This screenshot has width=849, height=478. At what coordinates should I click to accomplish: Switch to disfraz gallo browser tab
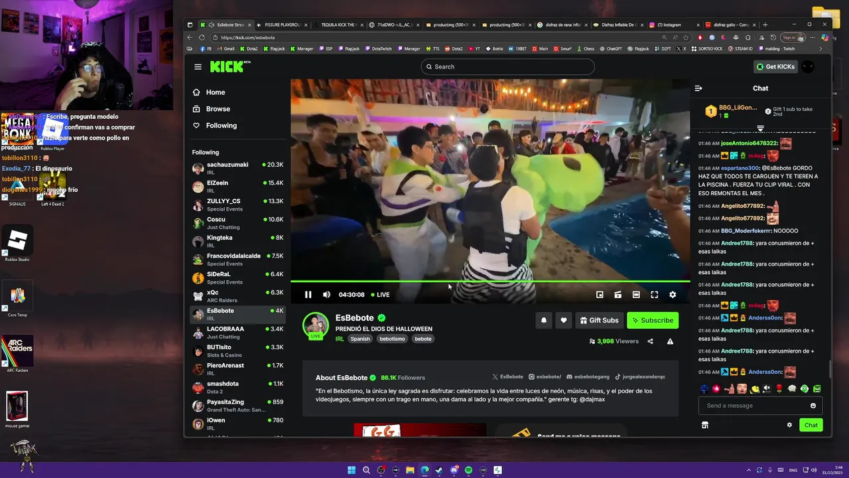click(x=730, y=25)
